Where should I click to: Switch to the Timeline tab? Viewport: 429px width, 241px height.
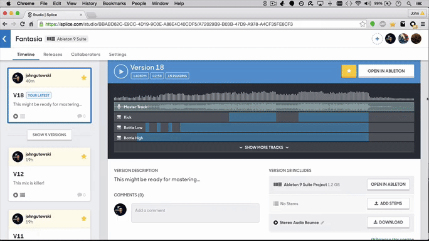pyautogui.click(x=26, y=54)
